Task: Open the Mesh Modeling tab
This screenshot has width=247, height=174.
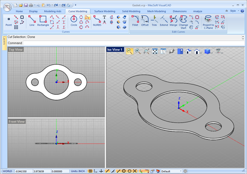Action: pyautogui.click(x=157, y=11)
